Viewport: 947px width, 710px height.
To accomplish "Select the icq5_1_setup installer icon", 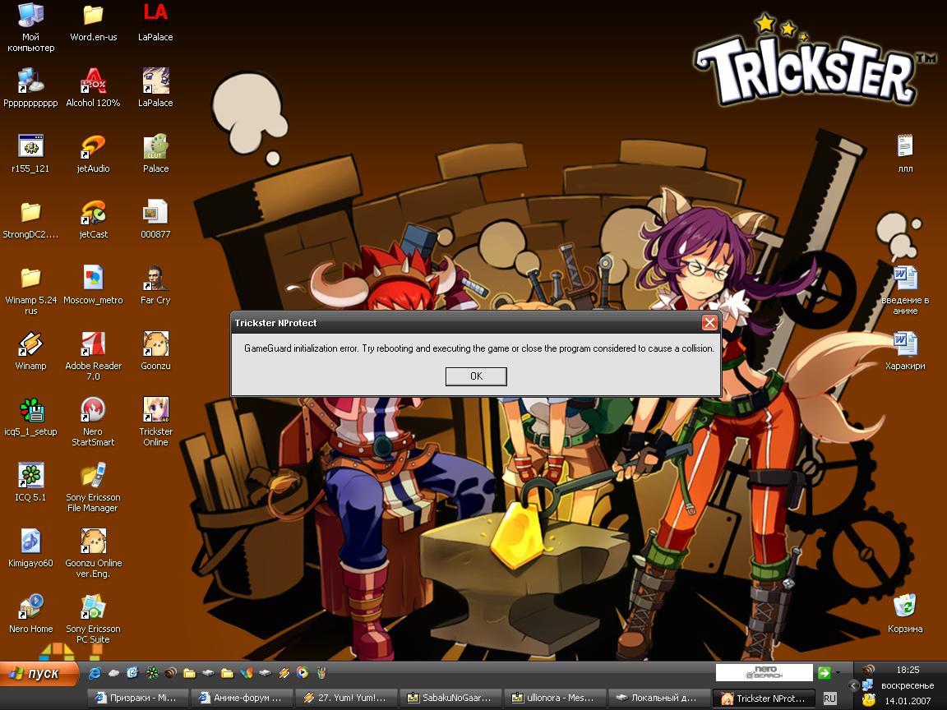I will tap(30, 417).
